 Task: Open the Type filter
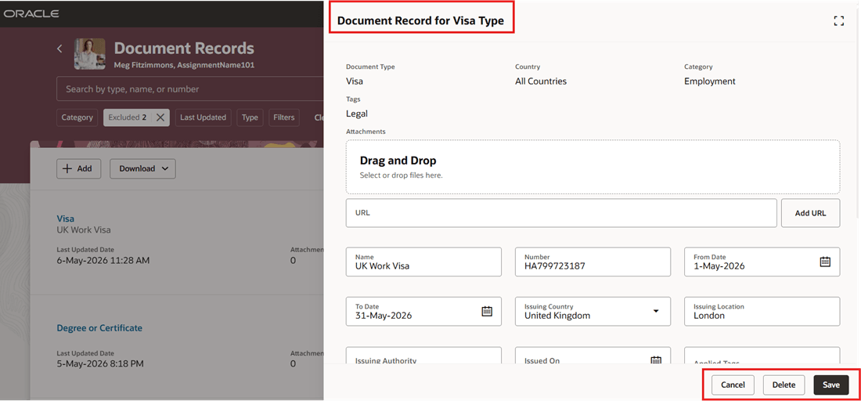tap(250, 117)
